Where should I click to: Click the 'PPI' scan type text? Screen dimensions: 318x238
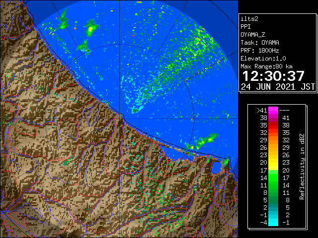(245, 27)
